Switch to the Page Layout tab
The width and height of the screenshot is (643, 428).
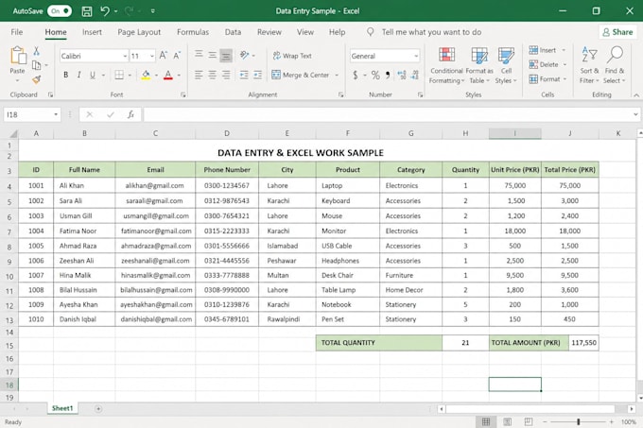139,32
